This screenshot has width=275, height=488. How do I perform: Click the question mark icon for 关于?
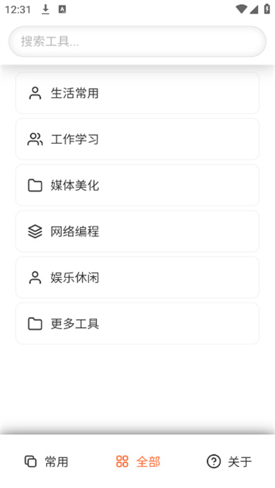tap(214, 461)
